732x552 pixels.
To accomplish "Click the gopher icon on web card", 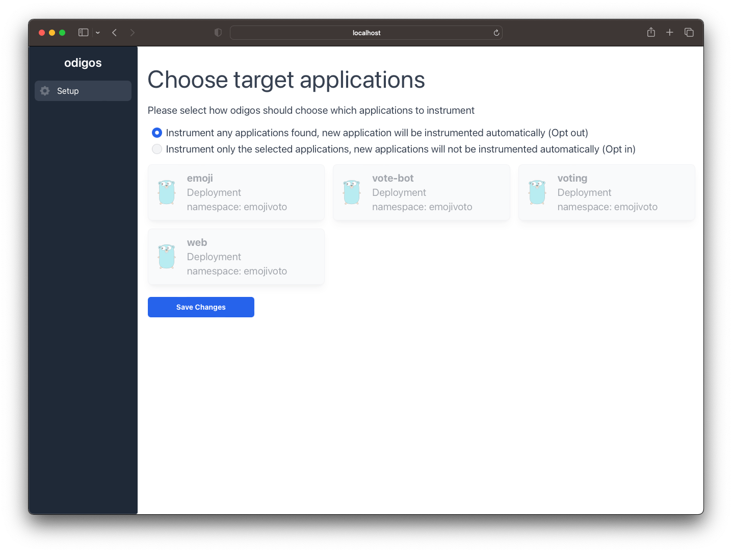I will pos(167,257).
